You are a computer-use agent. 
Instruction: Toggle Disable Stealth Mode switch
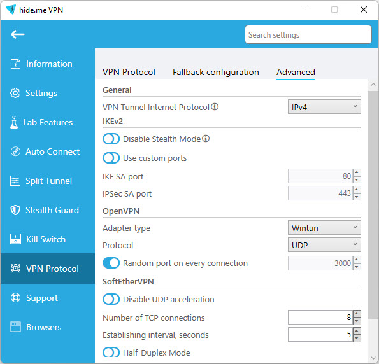tap(111, 139)
